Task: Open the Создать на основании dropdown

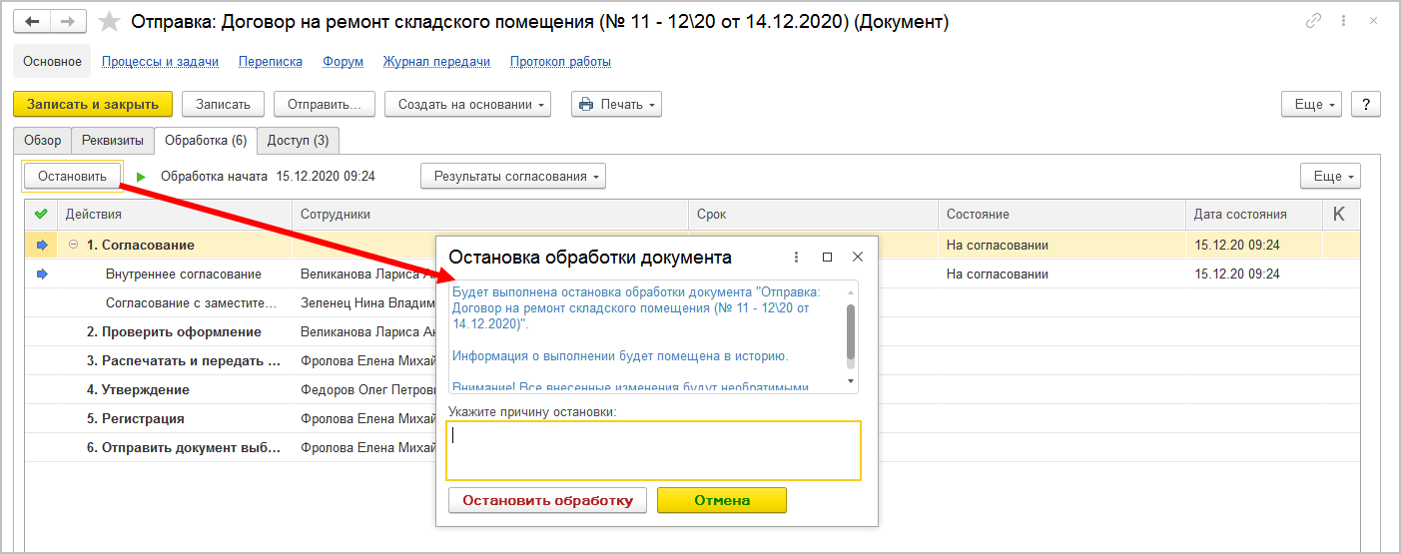Action: [x=468, y=104]
